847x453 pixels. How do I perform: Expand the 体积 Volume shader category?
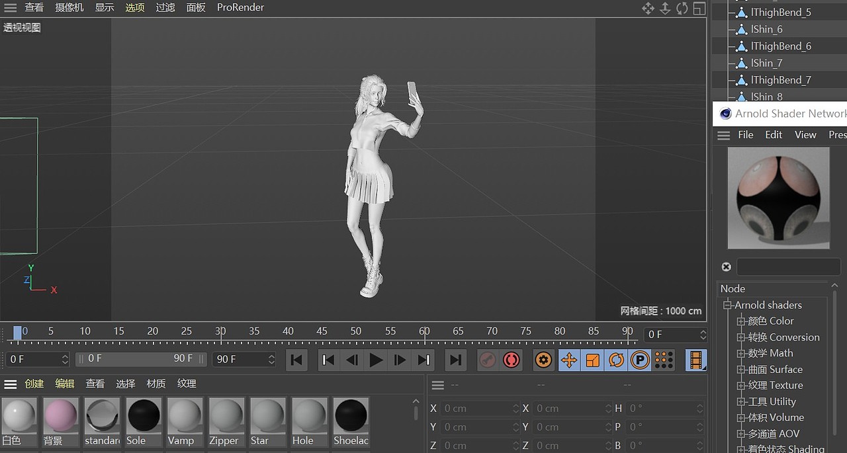pos(741,418)
